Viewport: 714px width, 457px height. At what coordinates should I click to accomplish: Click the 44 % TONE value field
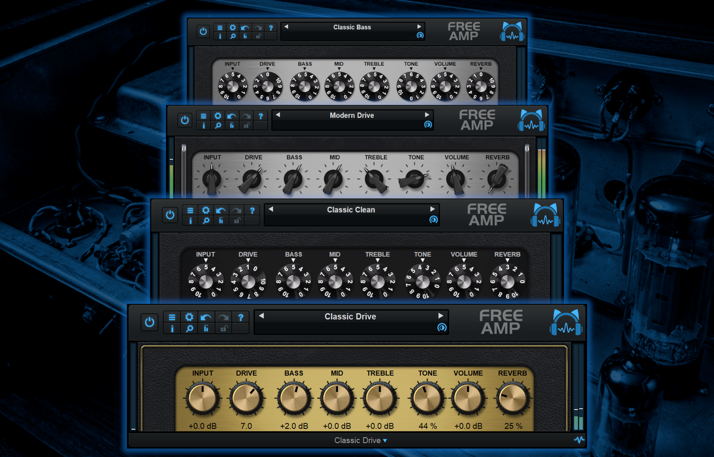pos(427,426)
